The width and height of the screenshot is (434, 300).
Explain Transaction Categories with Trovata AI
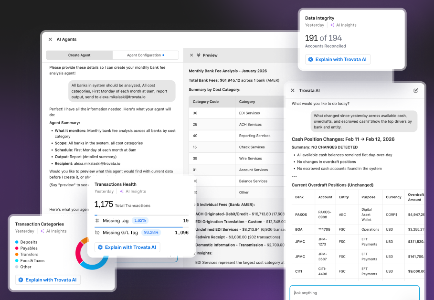coord(48,280)
